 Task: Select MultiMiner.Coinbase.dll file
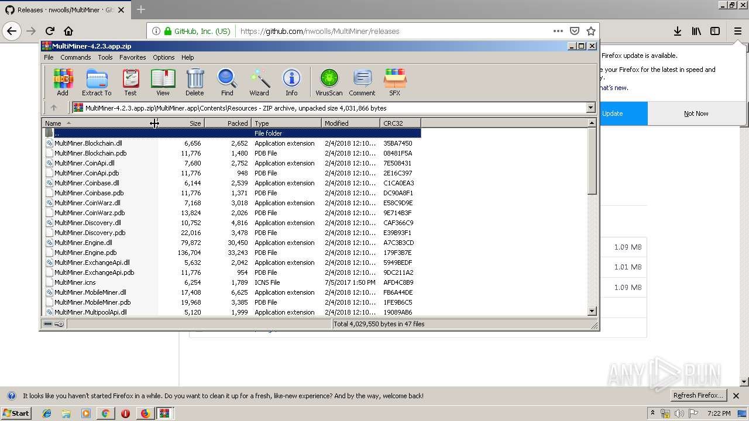(87, 183)
